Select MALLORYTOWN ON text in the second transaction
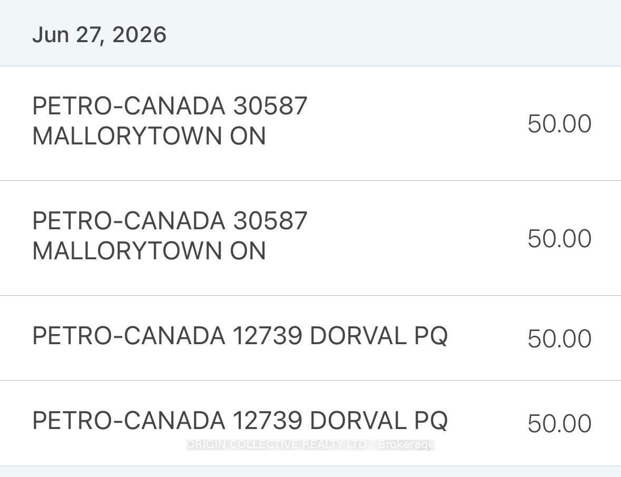The image size is (621, 477). 149,251
